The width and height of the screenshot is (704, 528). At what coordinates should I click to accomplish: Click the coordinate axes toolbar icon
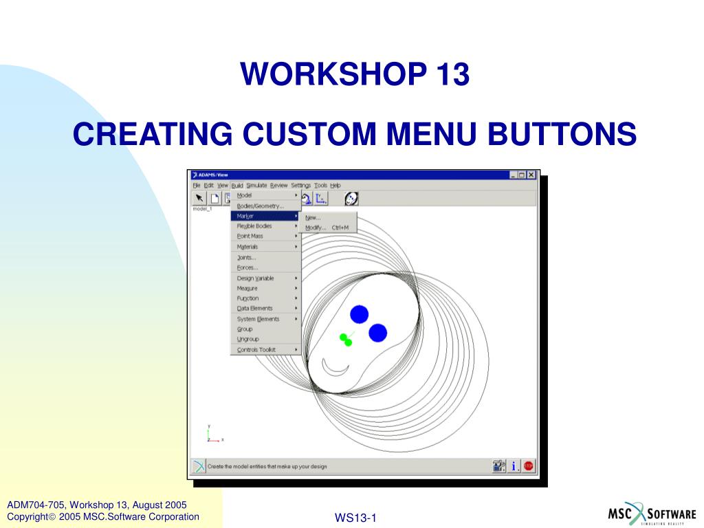[321, 199]
